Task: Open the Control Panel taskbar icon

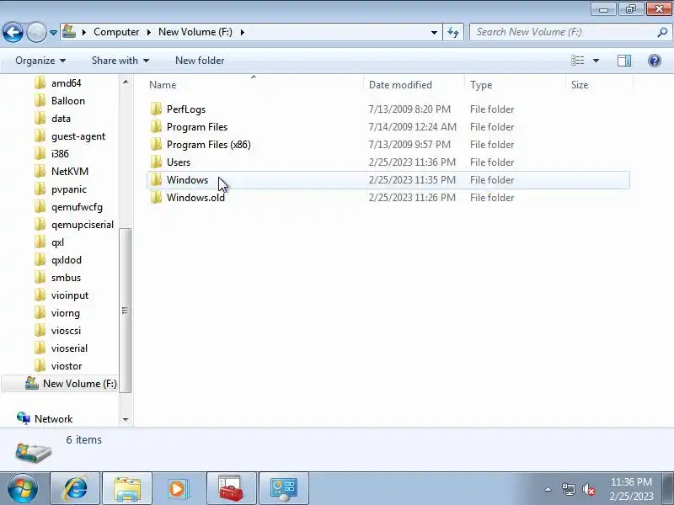Action: 284,489
